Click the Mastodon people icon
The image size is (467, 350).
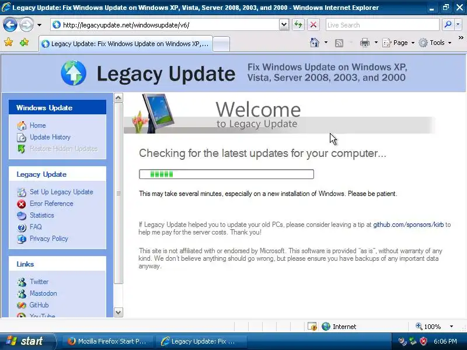coord(22,293)
